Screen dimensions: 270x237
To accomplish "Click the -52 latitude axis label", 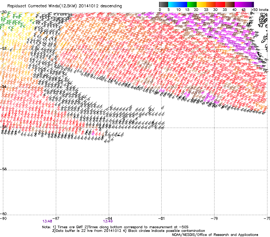I will point(3,48).
